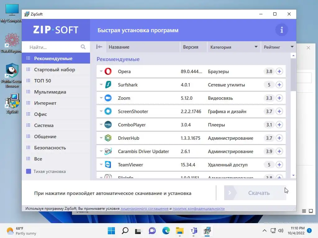
Task: Open the ТОП 50 category
Action: pyautogui.click(x=56, y=81)
